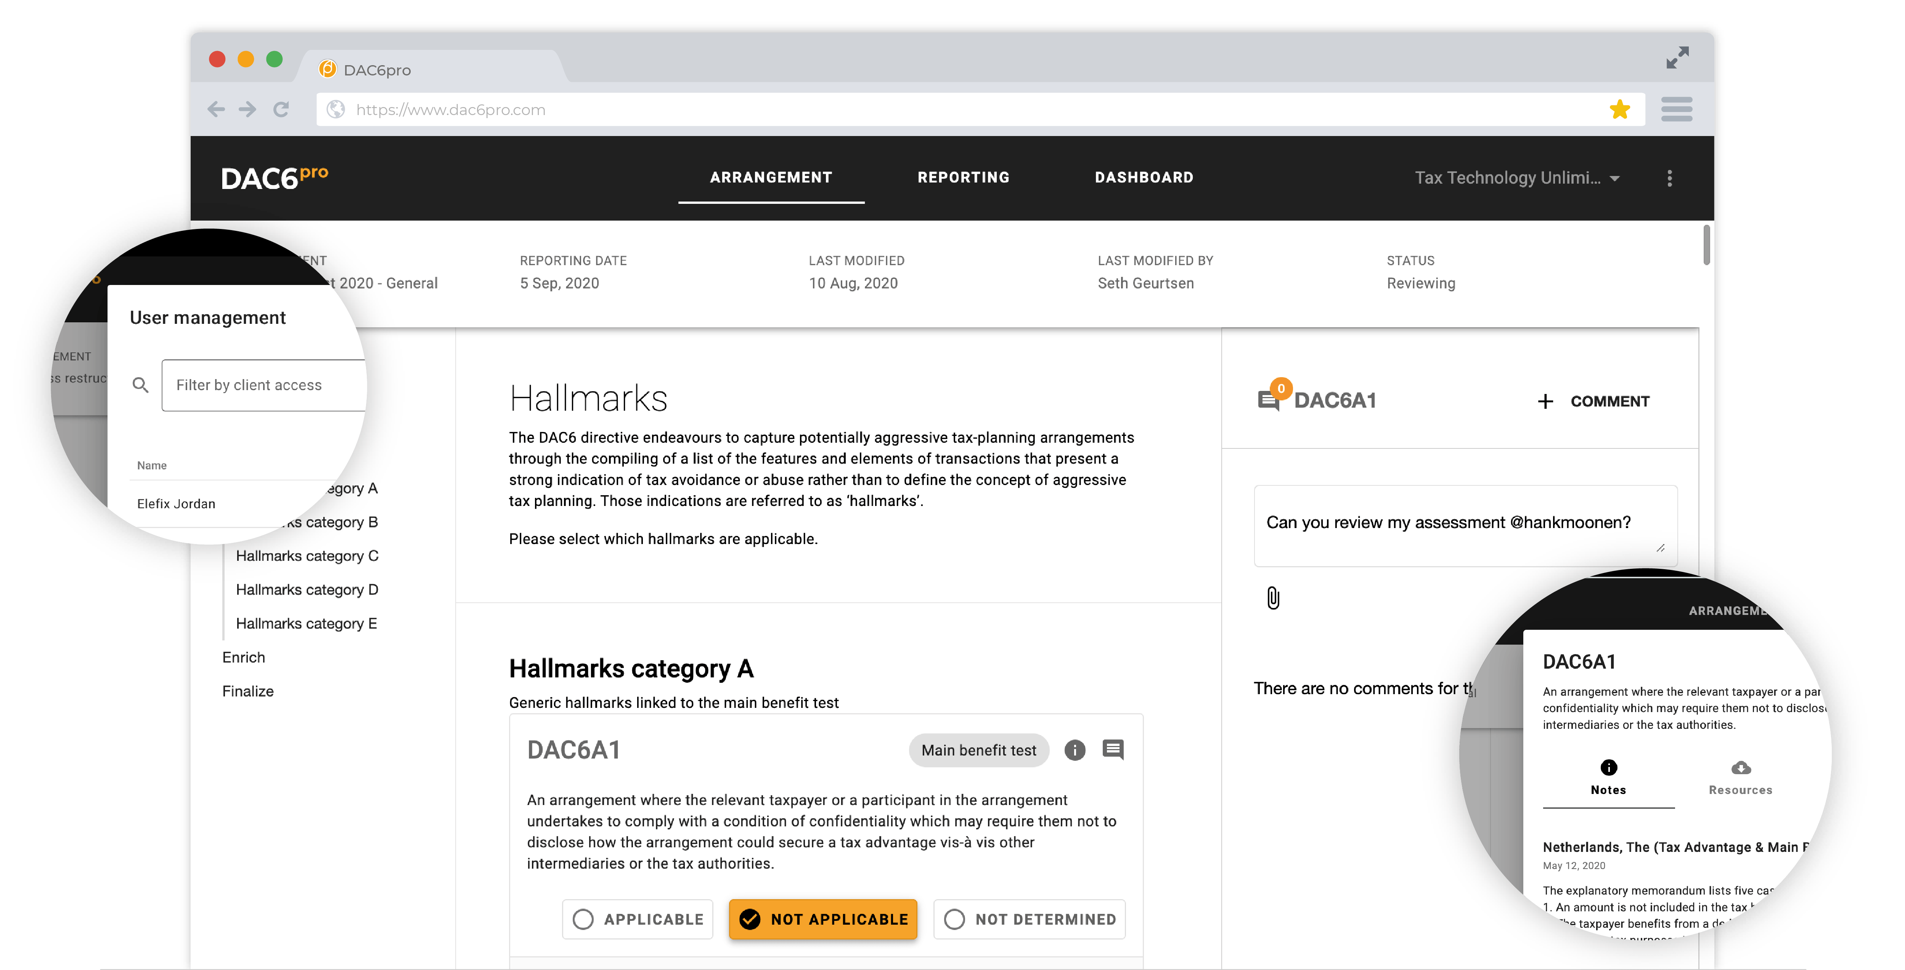Viewport: 1905px width, 970px height.
Task: Switch to the DASHBOARD tab
Action: pyautogui.click(x=1143, y=177)
